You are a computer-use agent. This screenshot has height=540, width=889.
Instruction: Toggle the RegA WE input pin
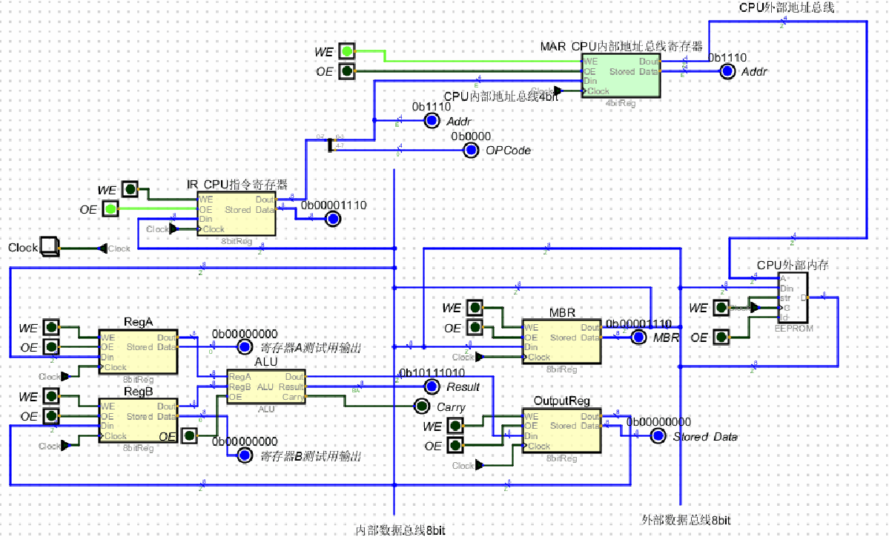52,327
